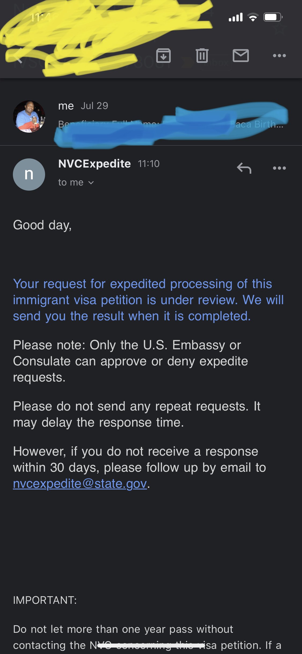The image size is (302, 654).
Task: Open top toolbar more options menu
Action: (279, 56)
